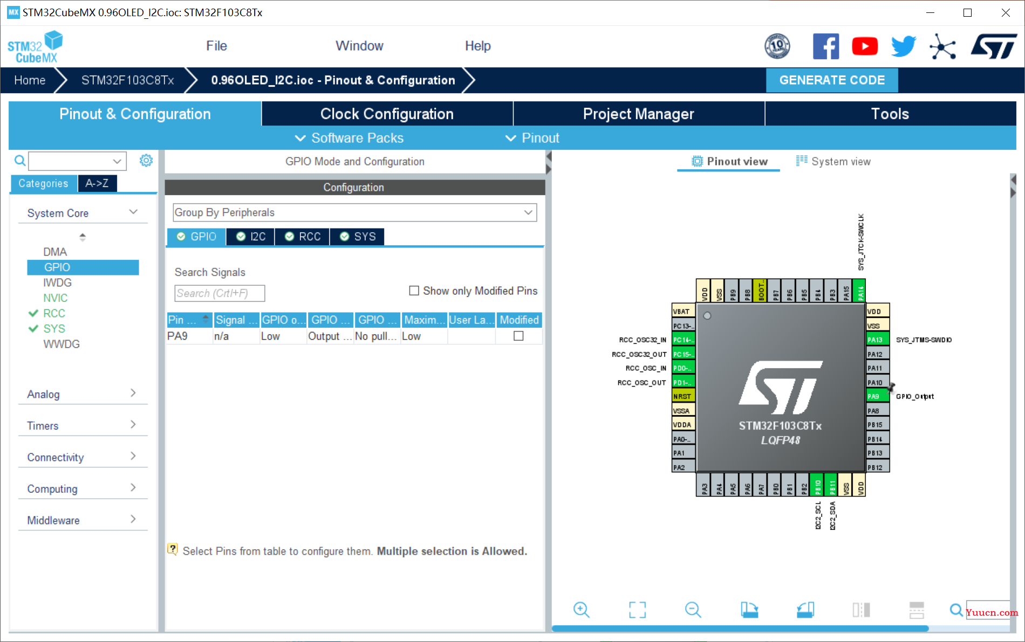Select the I2C configuration tab
Image resolution: width=1025 pixels, height=642 pixels.
pyautogui.click(x=250, y=237)
